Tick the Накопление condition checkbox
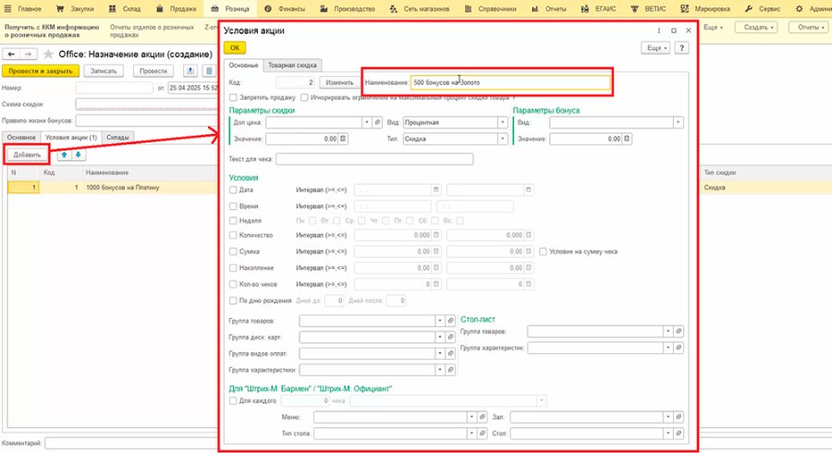832x453 pixels. click(x=233, y=268)
